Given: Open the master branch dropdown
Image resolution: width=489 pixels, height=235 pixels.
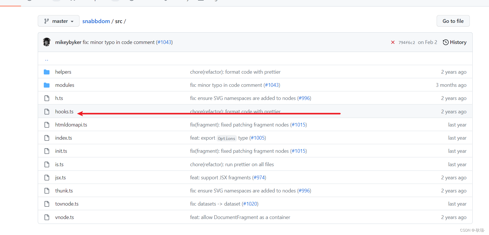Looking at the screenshot, I should coord(59,21).
